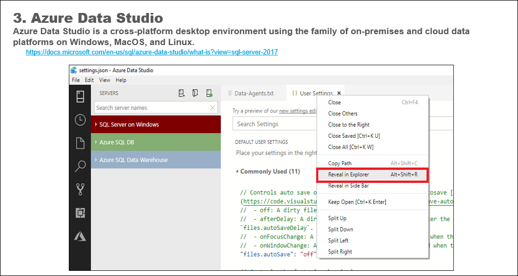The image size is (518, 276).
Task: Clear the server search box with X
Action: (x=212, y=108)
